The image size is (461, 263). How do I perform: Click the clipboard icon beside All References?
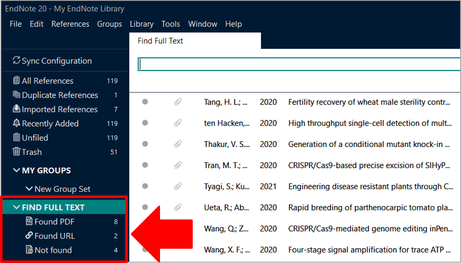pos(17,80)
